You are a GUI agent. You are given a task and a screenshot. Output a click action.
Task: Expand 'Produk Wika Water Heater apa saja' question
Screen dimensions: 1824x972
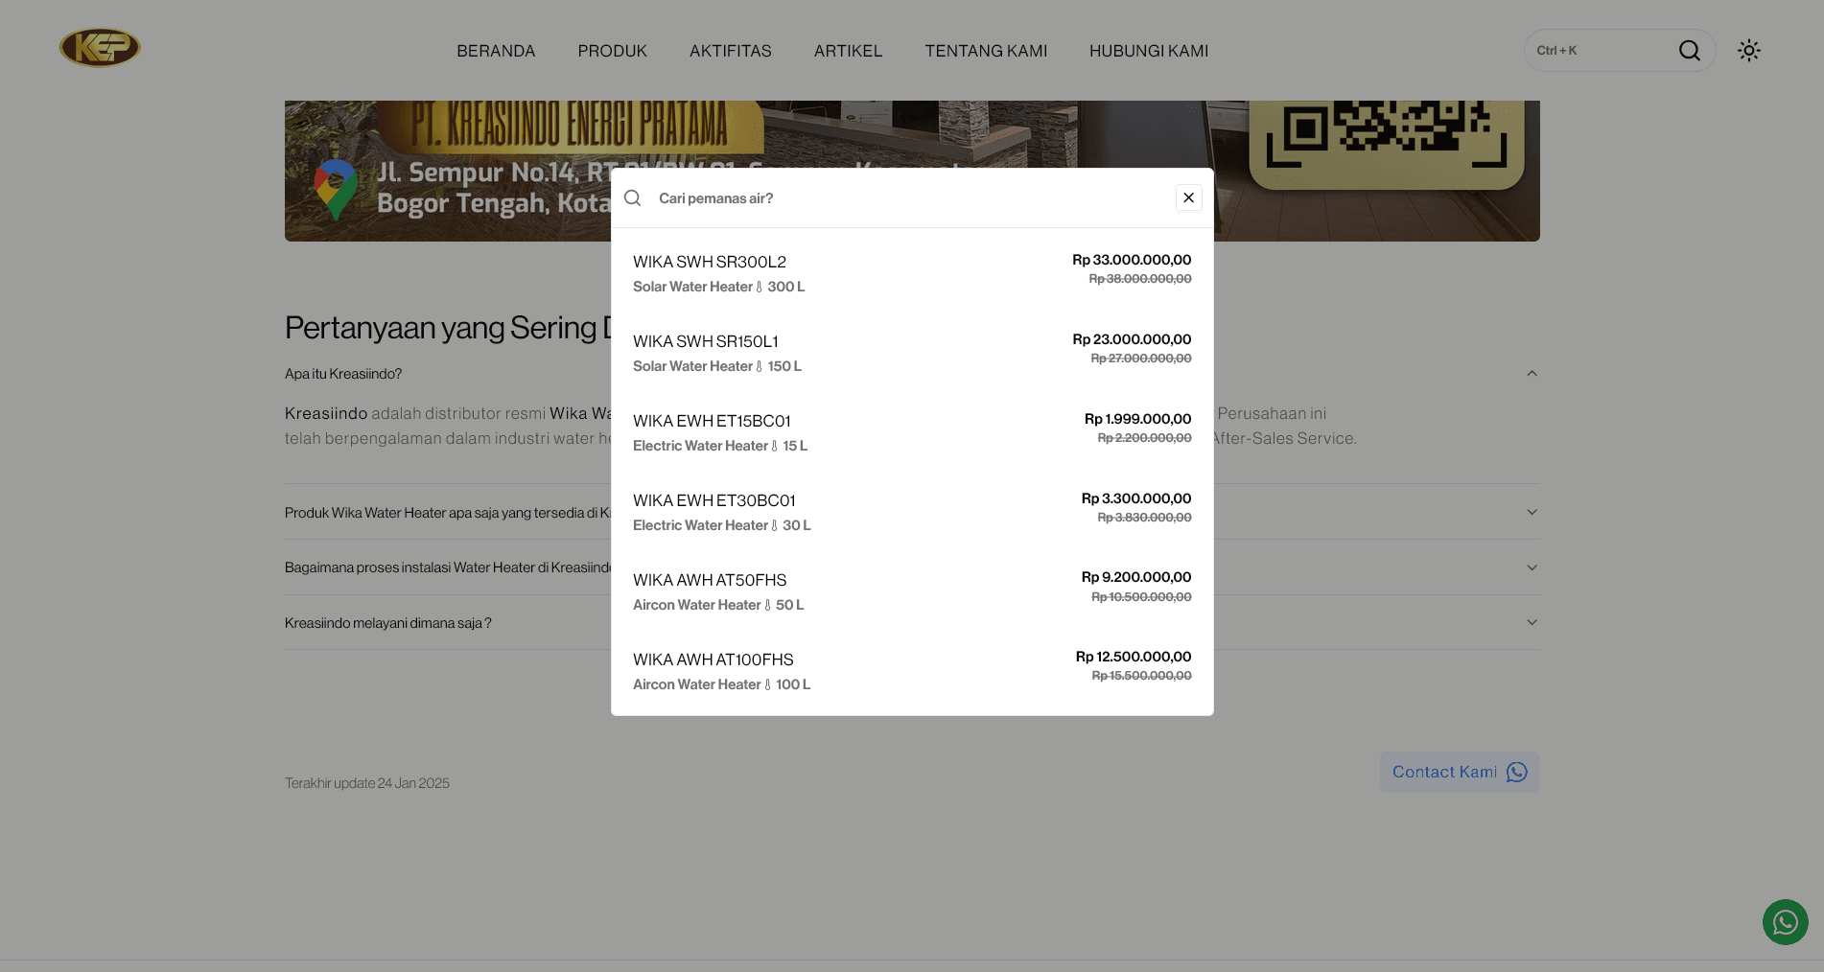tap(1532, 511)
